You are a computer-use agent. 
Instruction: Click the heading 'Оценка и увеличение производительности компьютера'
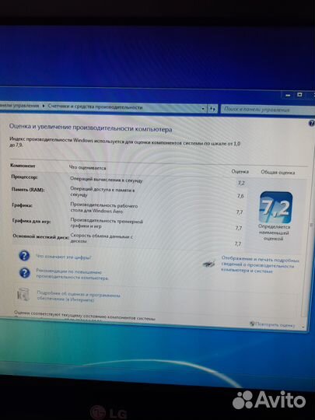[90, 128]
